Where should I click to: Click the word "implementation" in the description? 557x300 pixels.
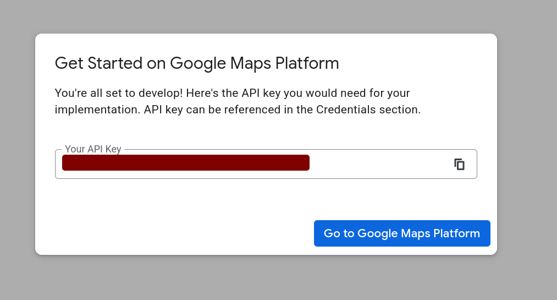coord(96,110)
